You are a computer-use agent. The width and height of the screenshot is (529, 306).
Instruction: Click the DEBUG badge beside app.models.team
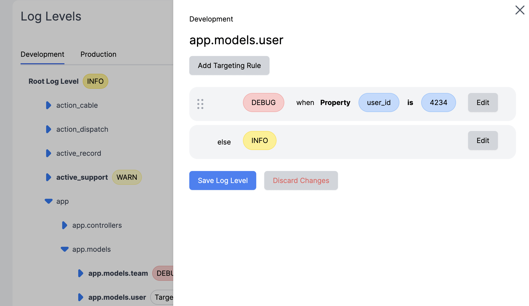coord(163,273)
